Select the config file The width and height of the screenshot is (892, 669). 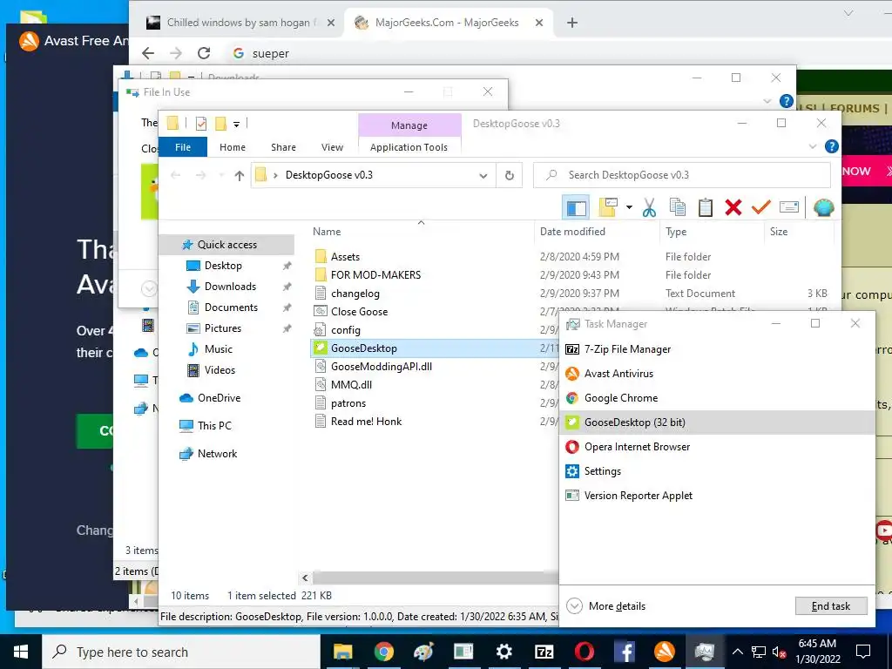[345, 330]
